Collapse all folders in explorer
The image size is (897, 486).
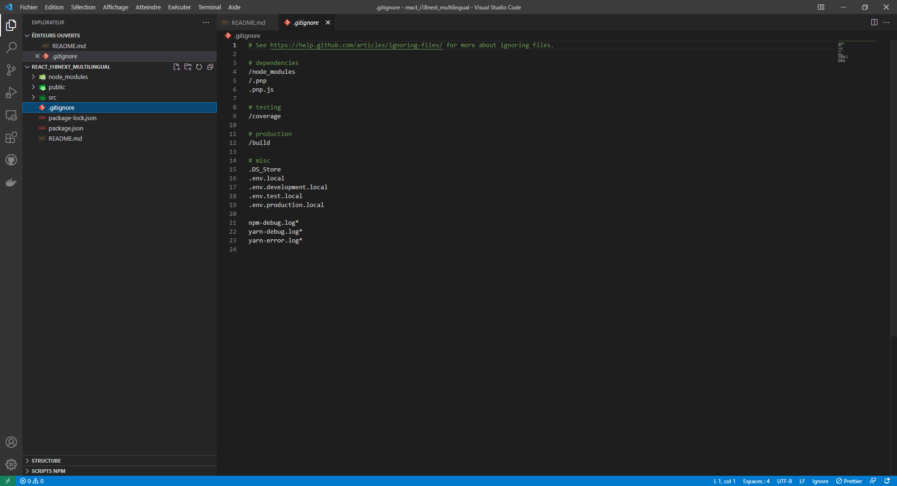[x=210, y=67]
